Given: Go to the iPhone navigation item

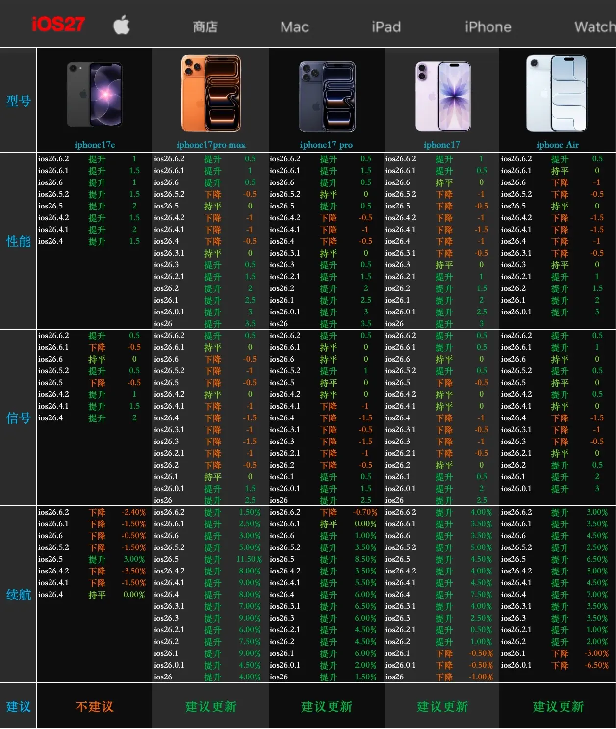Looking at the screenshot, I should tap(488, 27).
